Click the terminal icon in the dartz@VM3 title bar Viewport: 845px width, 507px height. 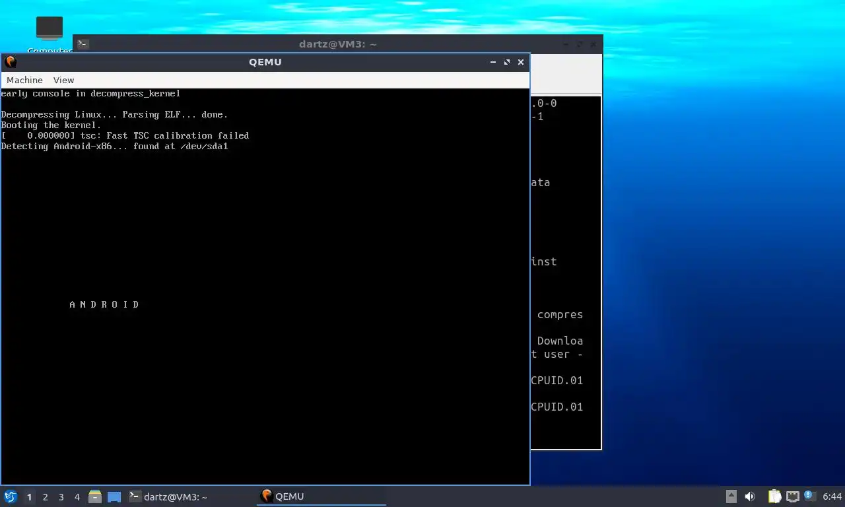coord(83,44)
